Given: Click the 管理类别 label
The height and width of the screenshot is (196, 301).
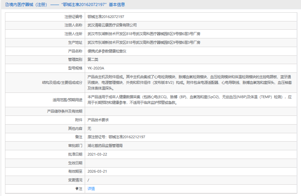Looking at the screenshot, I should click(75, 59).
